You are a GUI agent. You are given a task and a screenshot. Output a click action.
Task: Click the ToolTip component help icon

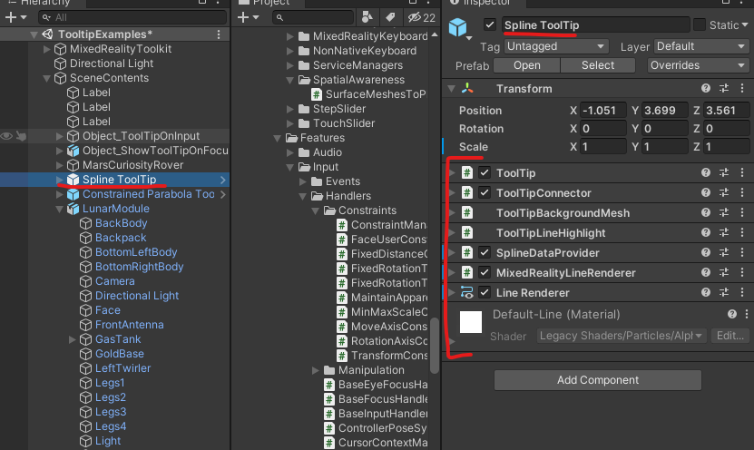coord(705,172)
